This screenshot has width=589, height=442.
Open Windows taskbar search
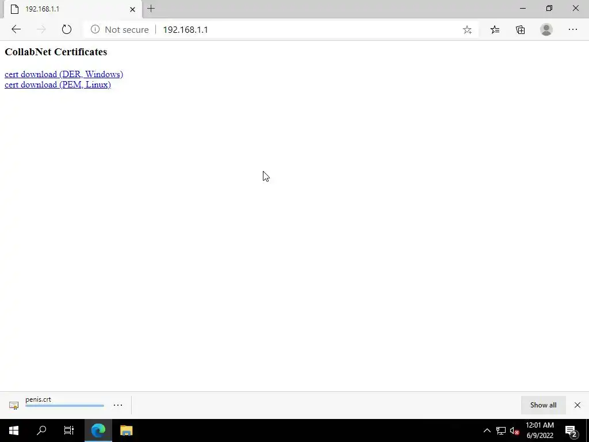tap(41, 430)
